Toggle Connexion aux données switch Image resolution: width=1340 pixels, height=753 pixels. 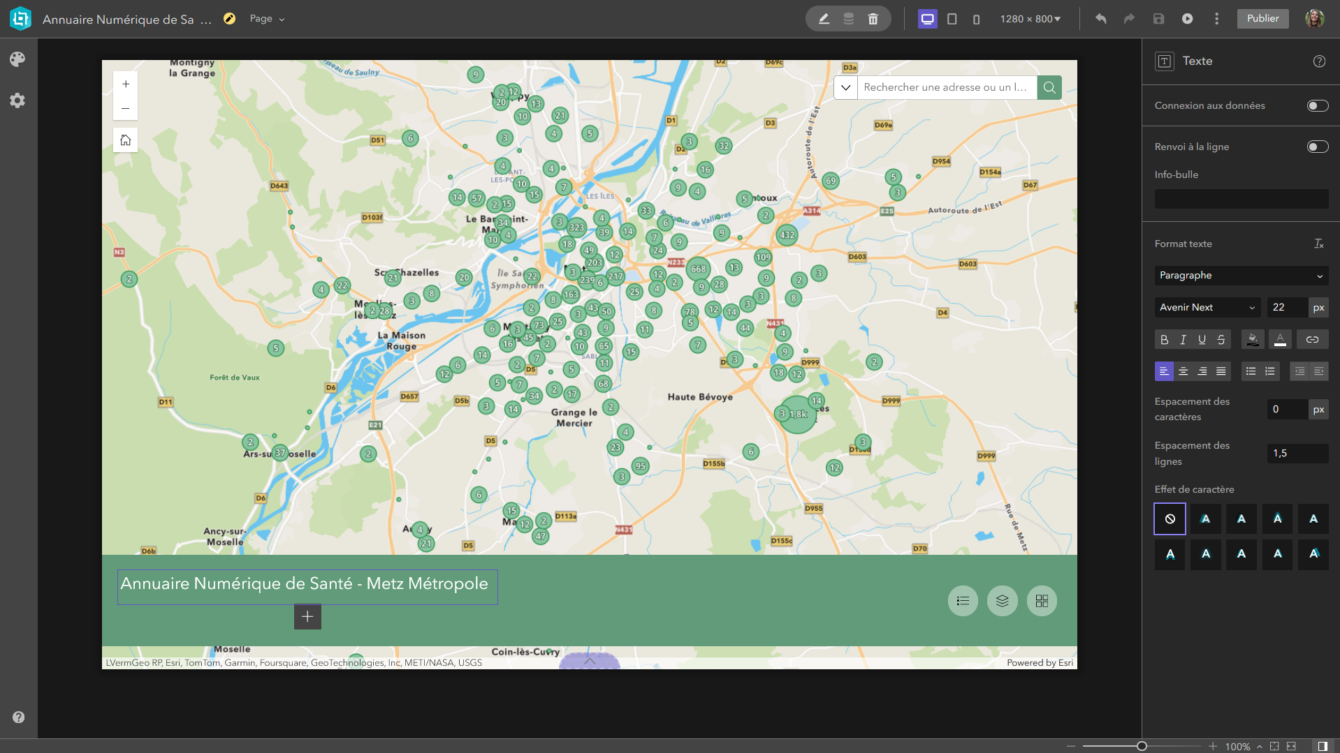point(1318,106)
